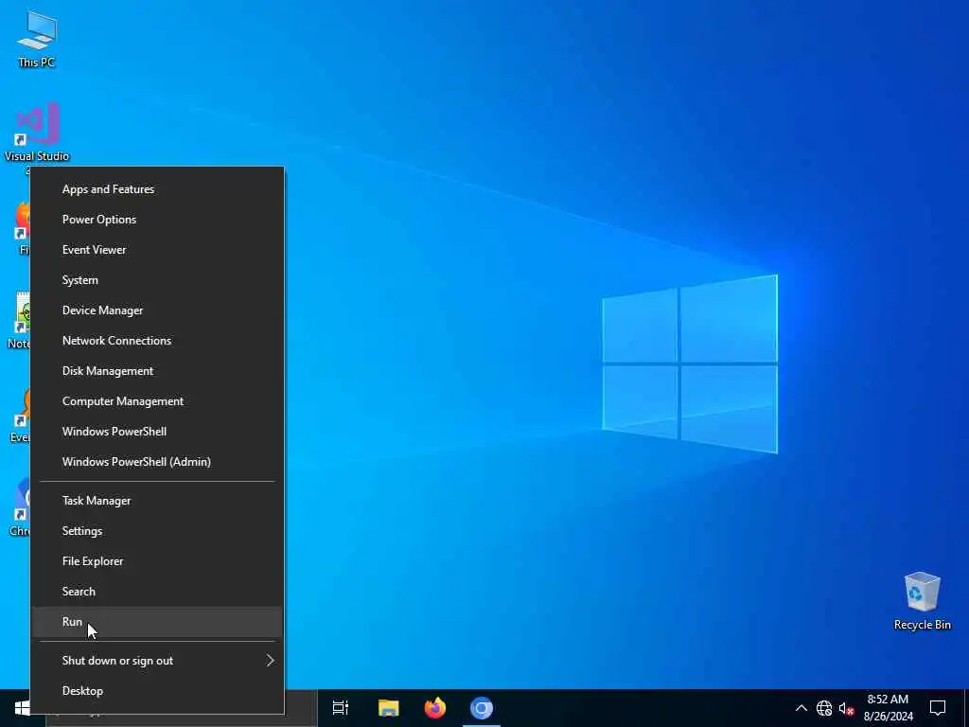Open This PC desktop icon
The image size is (969, 727).
click(37, 39)
